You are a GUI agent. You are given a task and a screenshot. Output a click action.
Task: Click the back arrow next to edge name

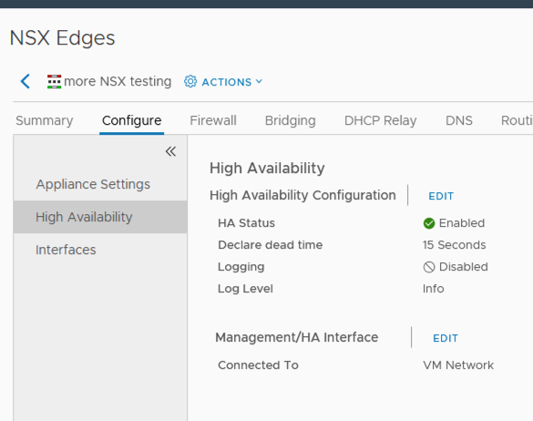[26, 82]
